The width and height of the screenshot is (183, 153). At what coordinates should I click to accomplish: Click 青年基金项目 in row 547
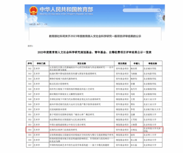[x=122, y=94]
